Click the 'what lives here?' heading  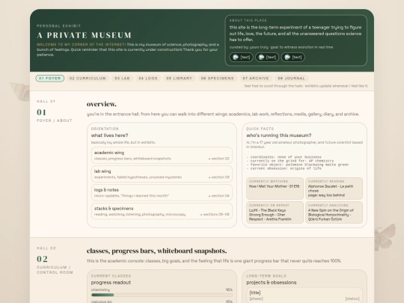(x=109, y=135)
